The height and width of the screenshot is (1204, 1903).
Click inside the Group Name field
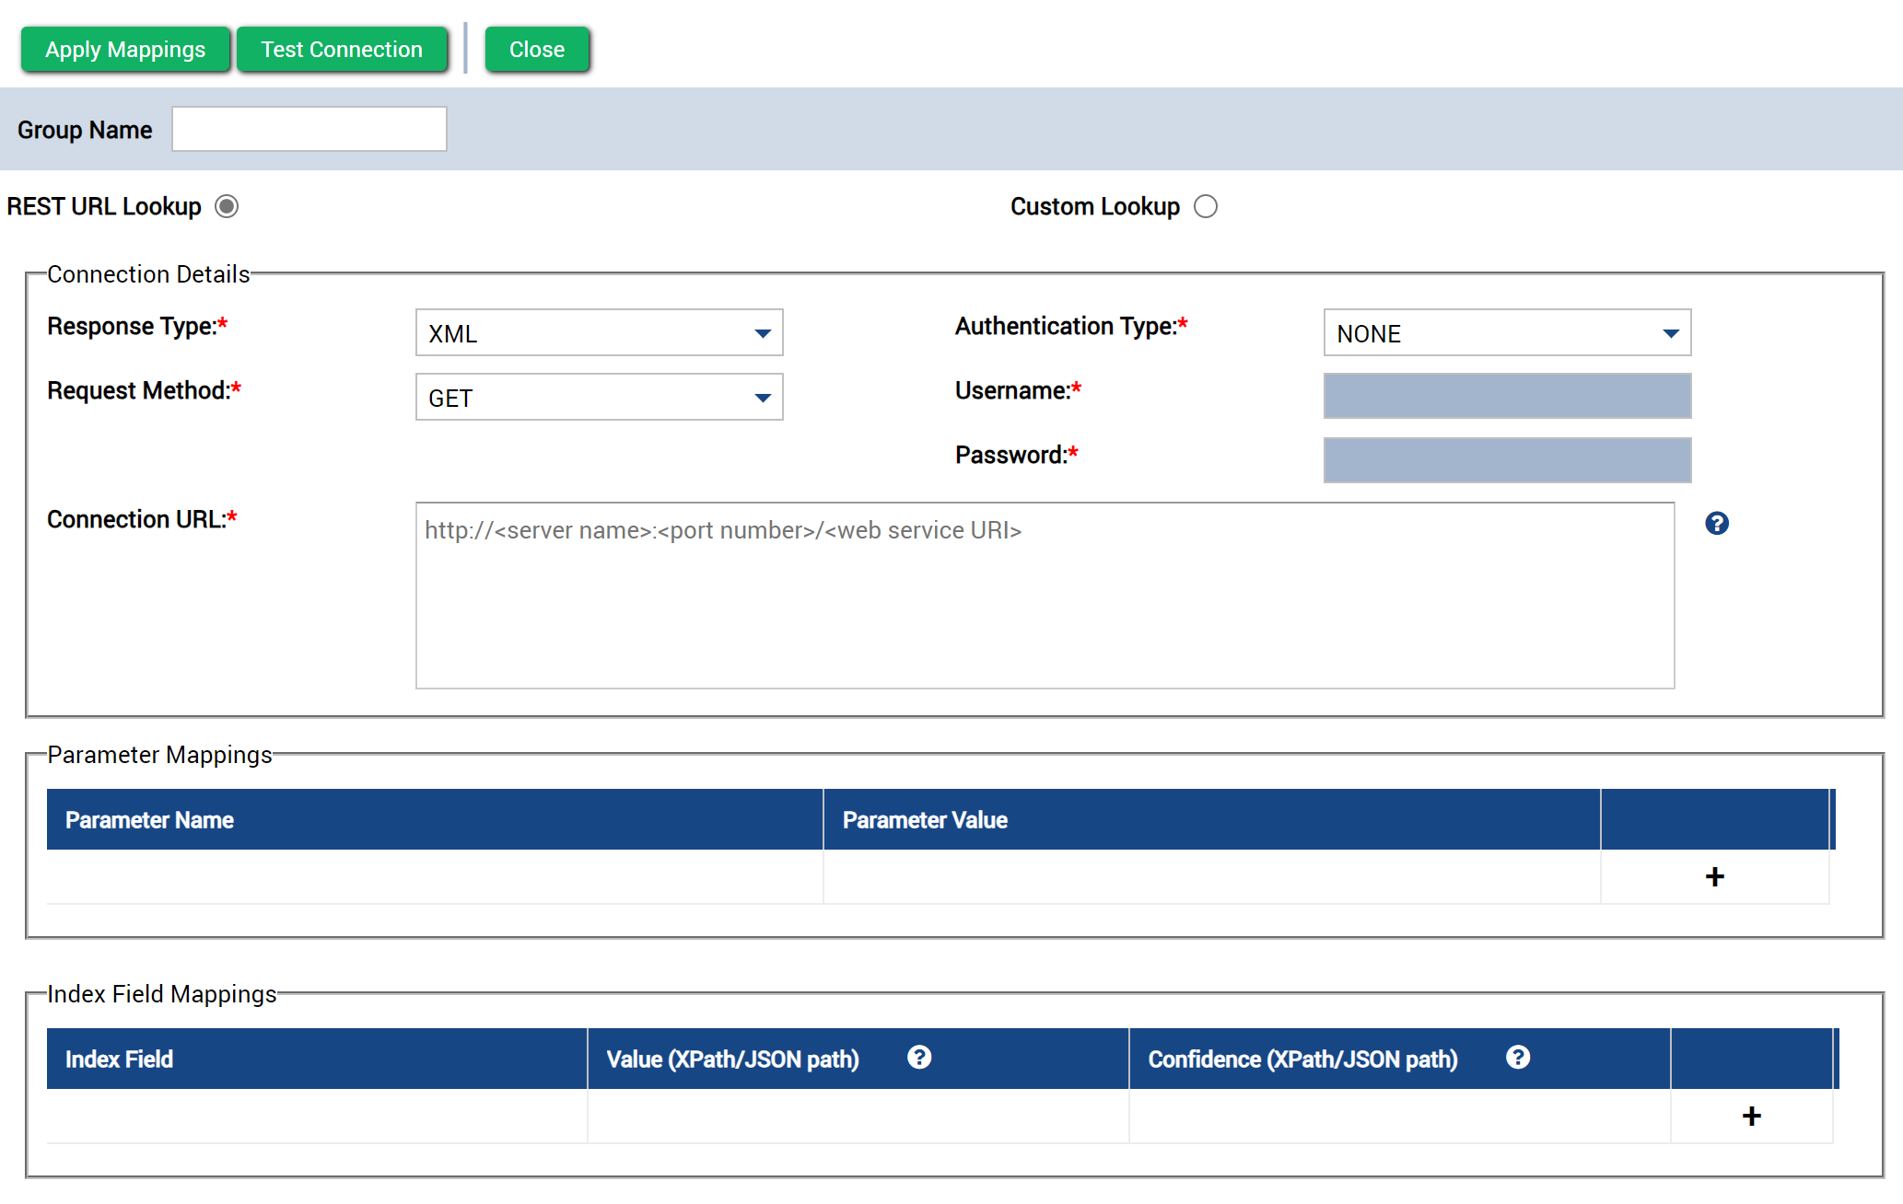point(309,128)
